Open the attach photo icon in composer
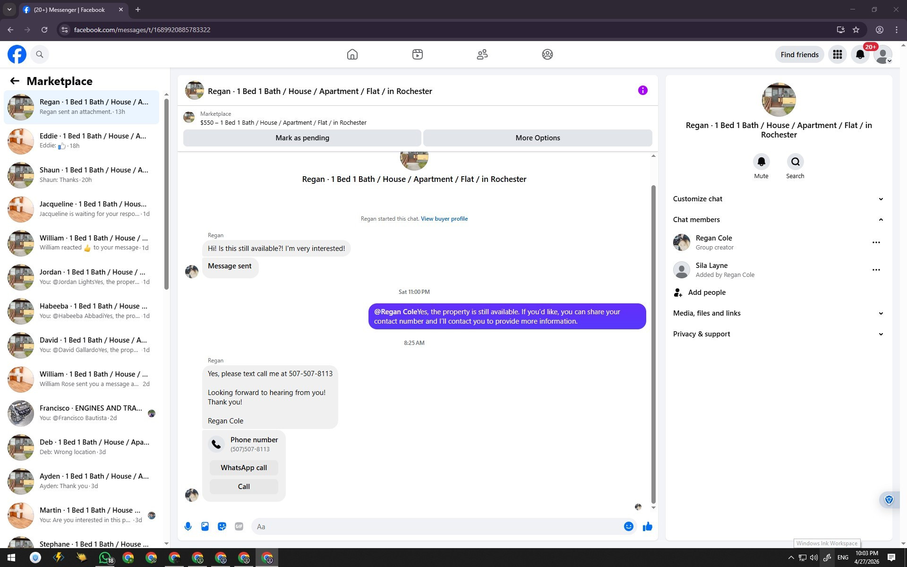907x567 pixels. click(205, 526)
